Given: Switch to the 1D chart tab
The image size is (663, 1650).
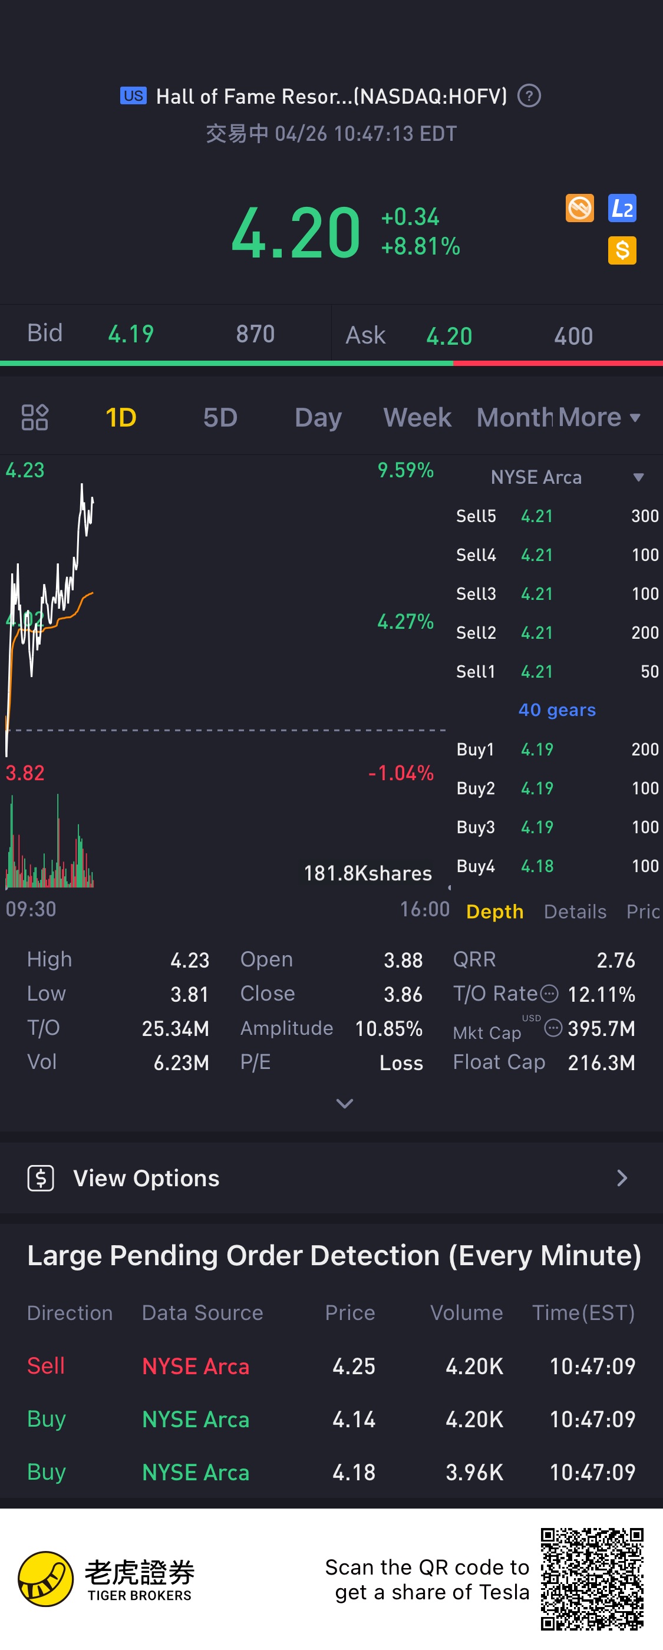Looking at the screenshot, I should pyautogui.click(x=120, y=417).
